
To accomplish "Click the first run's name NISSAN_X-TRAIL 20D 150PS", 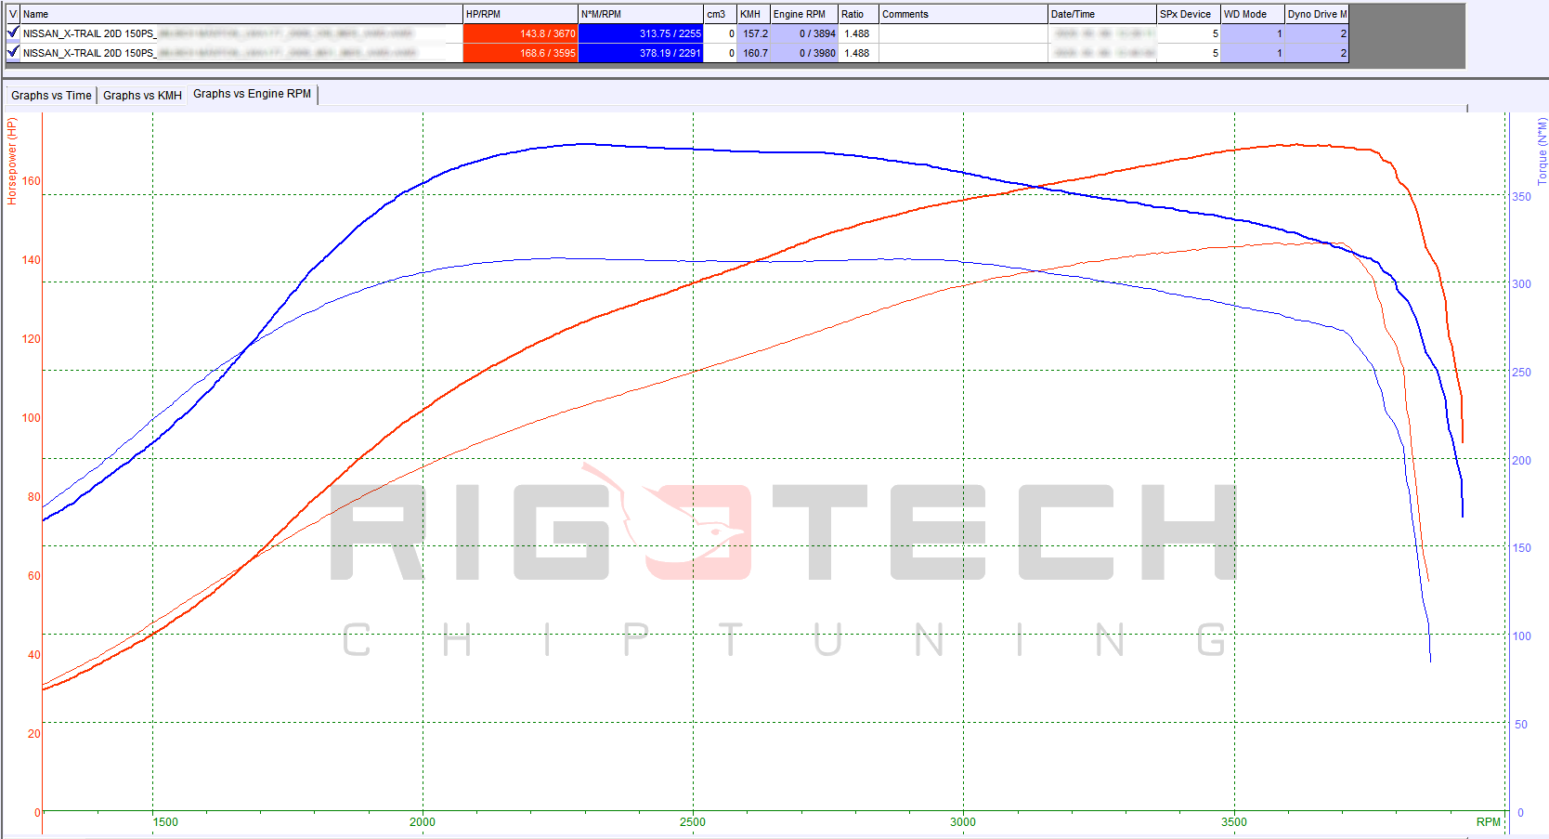I will (x=89, y=33).
